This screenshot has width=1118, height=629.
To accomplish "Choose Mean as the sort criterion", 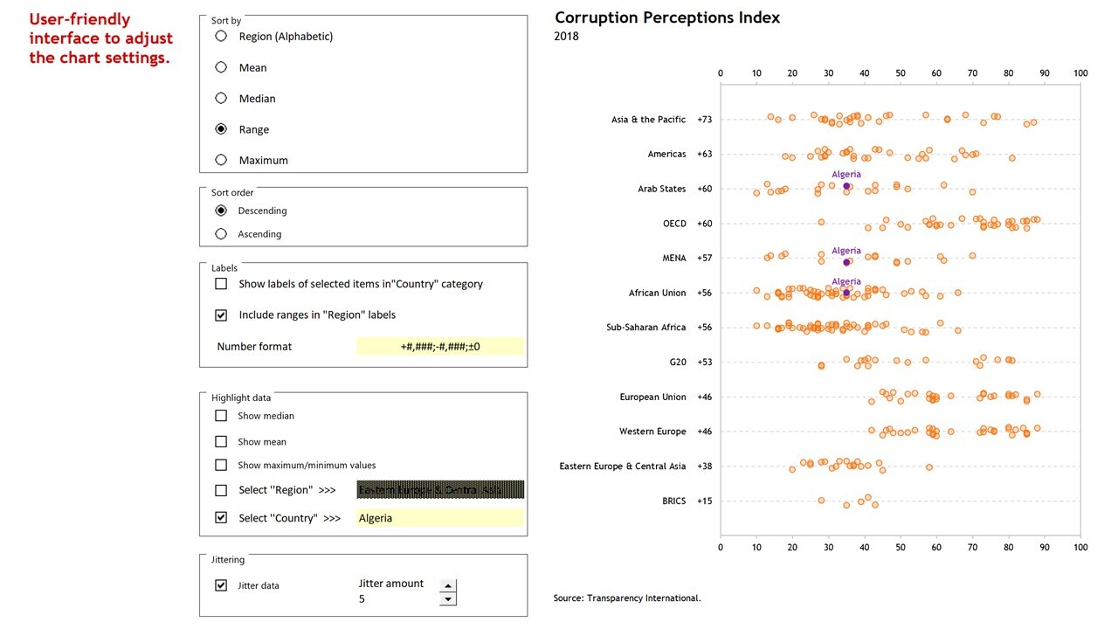I will [x=221, y=67].
